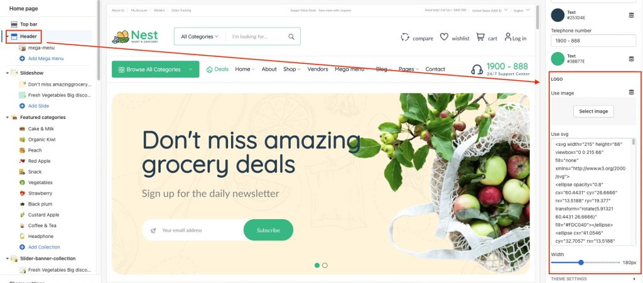This screenshot has width=643, height=283.
Task: Collapse the Featured categories section
Action: click(x=8, y=117)
